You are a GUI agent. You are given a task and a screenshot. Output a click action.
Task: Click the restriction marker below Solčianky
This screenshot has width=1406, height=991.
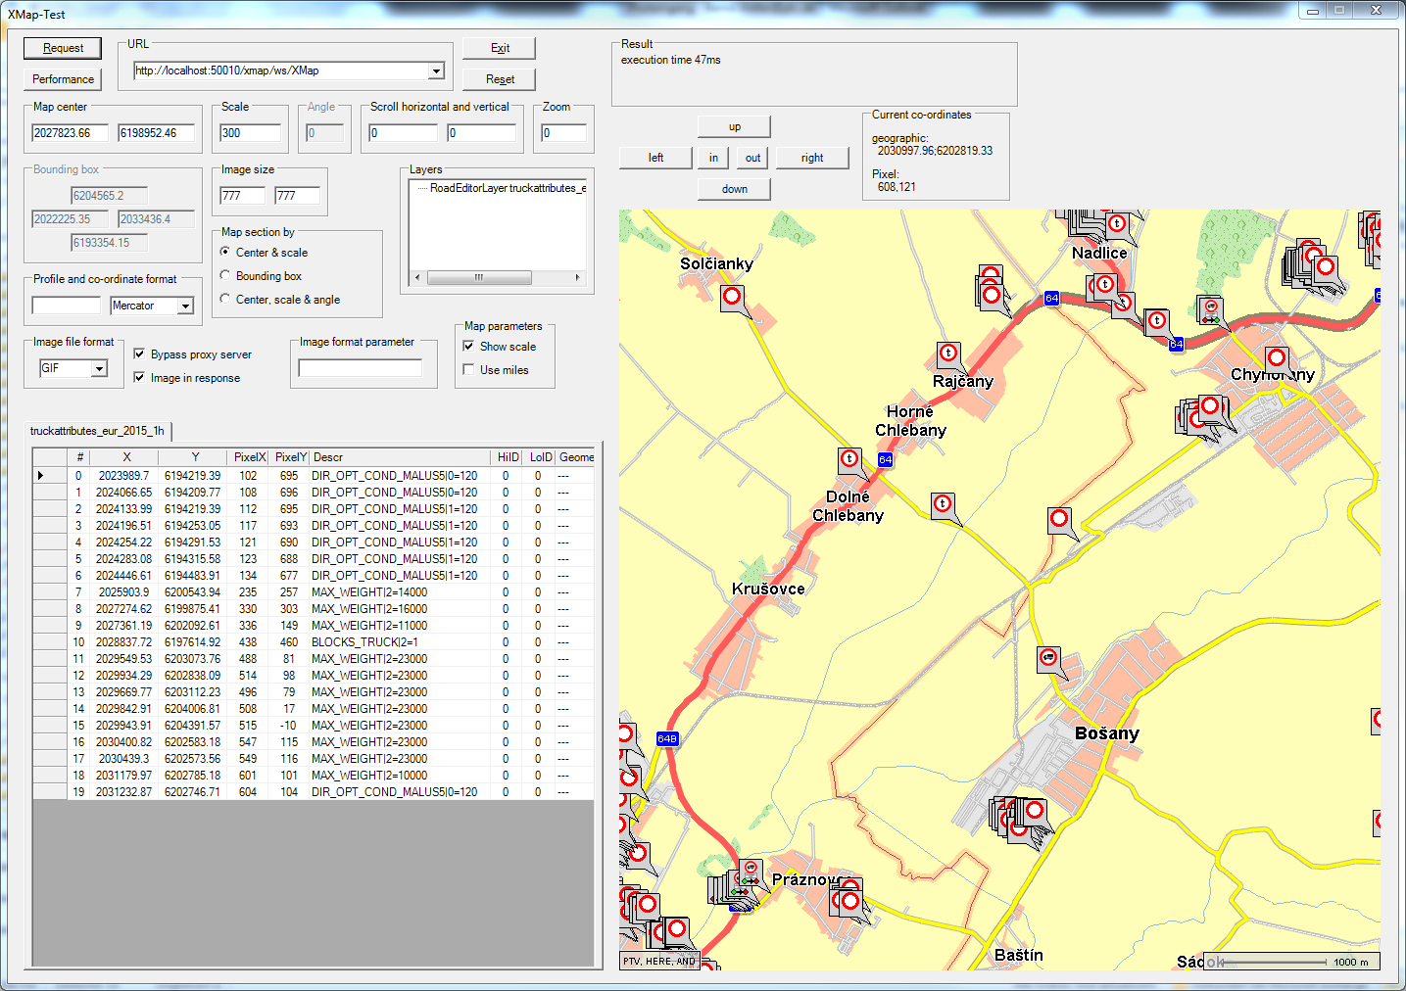732,297
